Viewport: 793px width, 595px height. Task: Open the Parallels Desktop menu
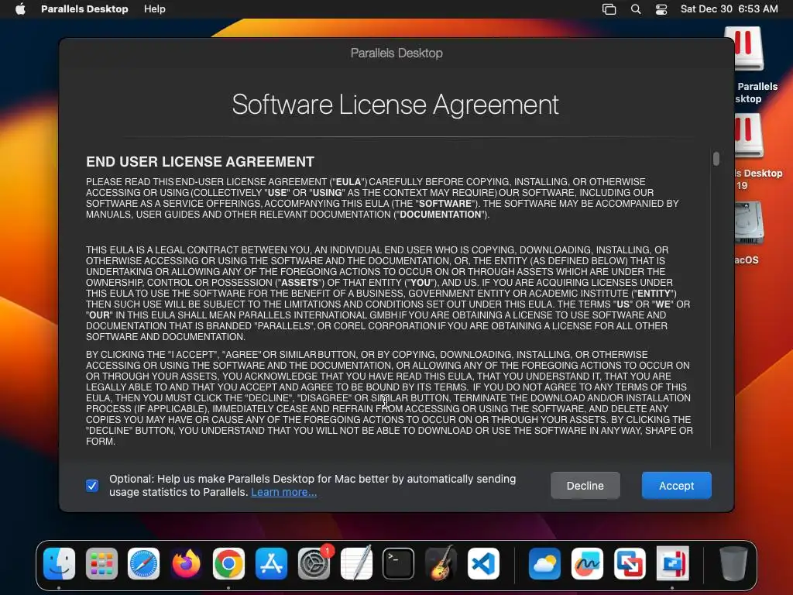click(x=84, y=9)
